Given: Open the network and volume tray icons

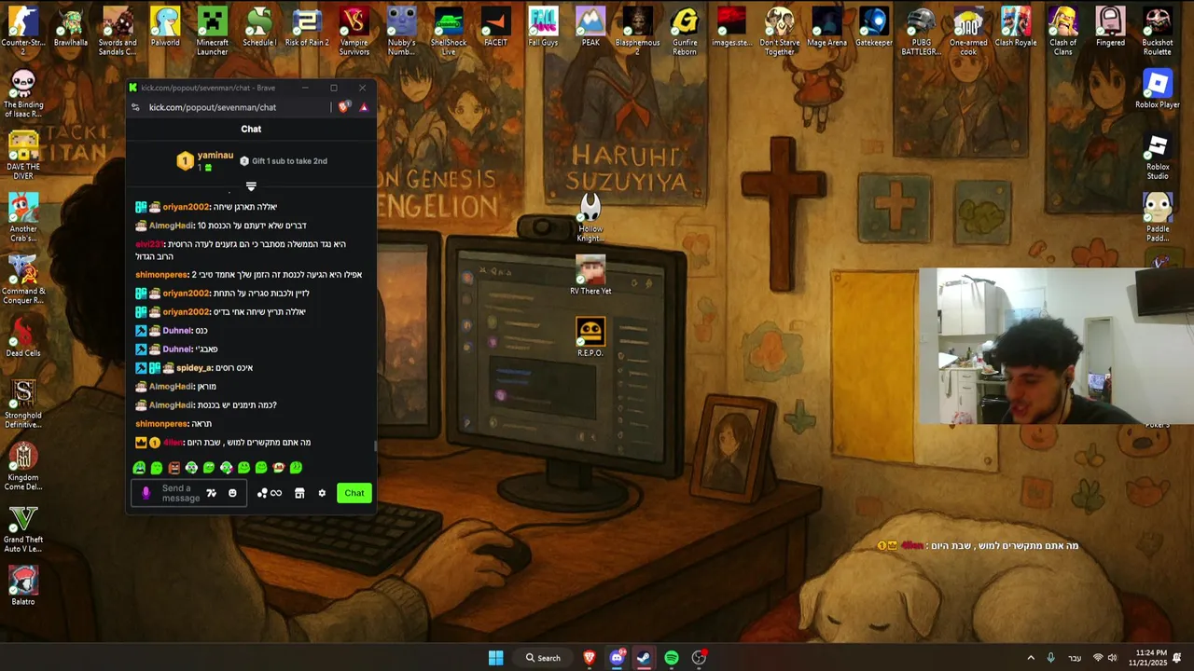Looking at the screenshot, I should click(1105, 658).
